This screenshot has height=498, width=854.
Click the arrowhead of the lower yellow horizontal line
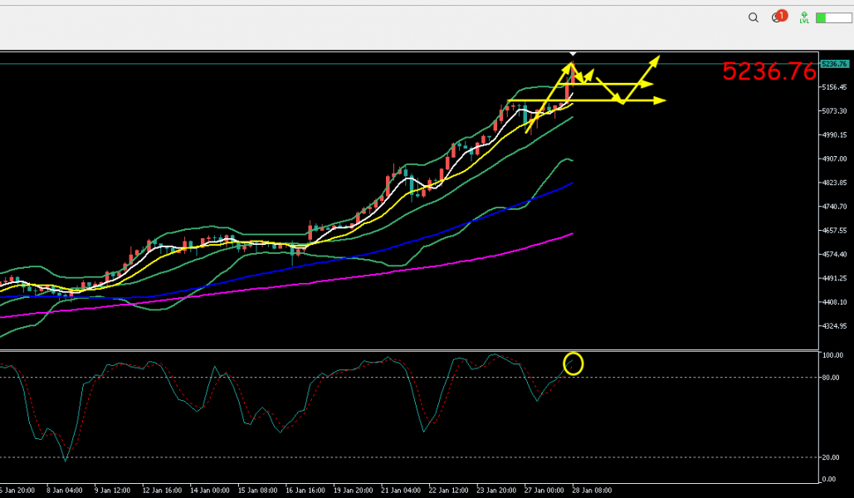661,100
